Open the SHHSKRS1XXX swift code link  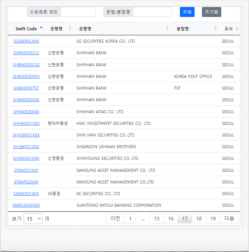pos(26,135)
